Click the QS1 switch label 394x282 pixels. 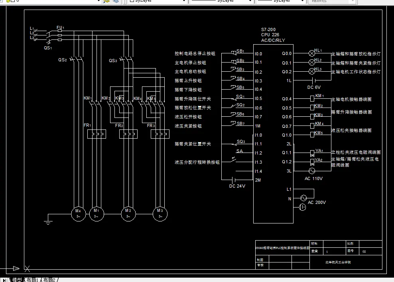(x=48, y=48)
